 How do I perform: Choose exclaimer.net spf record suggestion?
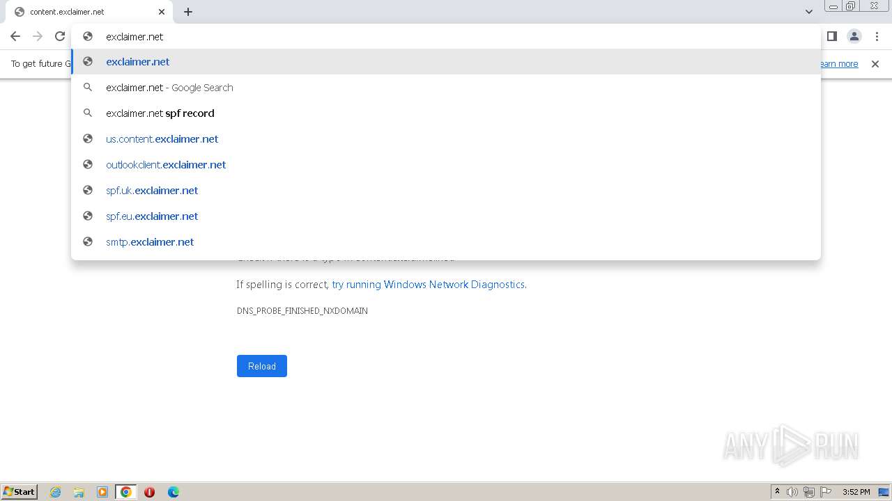click(446, 113)
